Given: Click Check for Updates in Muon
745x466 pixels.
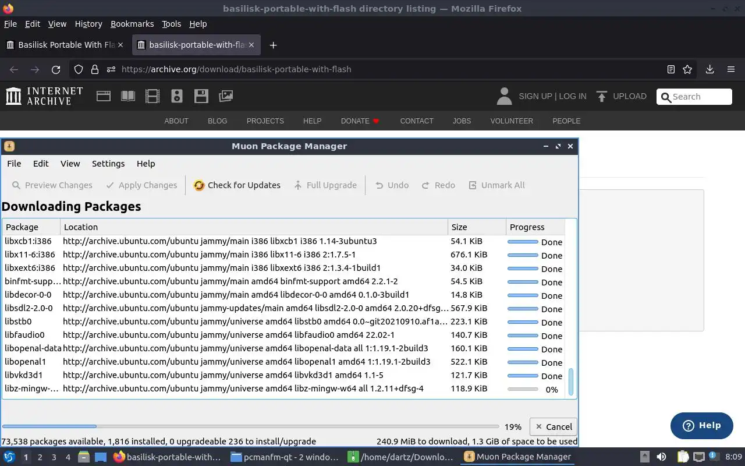Looking at the screenshot, I should tap(237, 185).
